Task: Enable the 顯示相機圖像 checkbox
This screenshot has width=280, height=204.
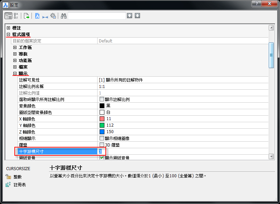Action: click(x=102, y=138)
